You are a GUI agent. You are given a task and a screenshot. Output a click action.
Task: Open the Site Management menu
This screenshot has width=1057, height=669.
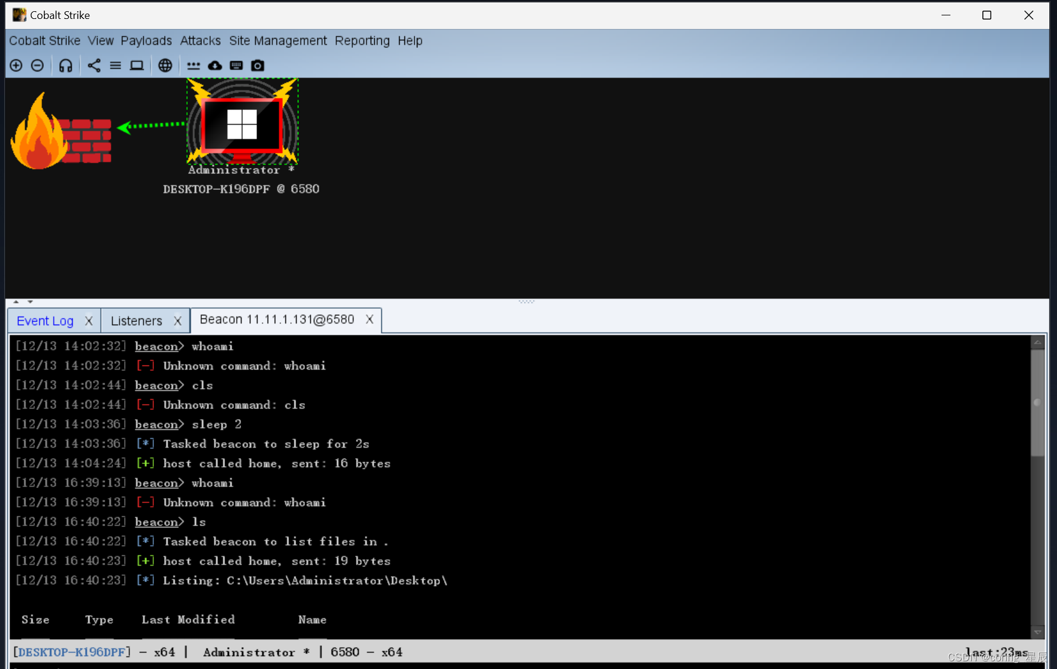tap(278, 41)
